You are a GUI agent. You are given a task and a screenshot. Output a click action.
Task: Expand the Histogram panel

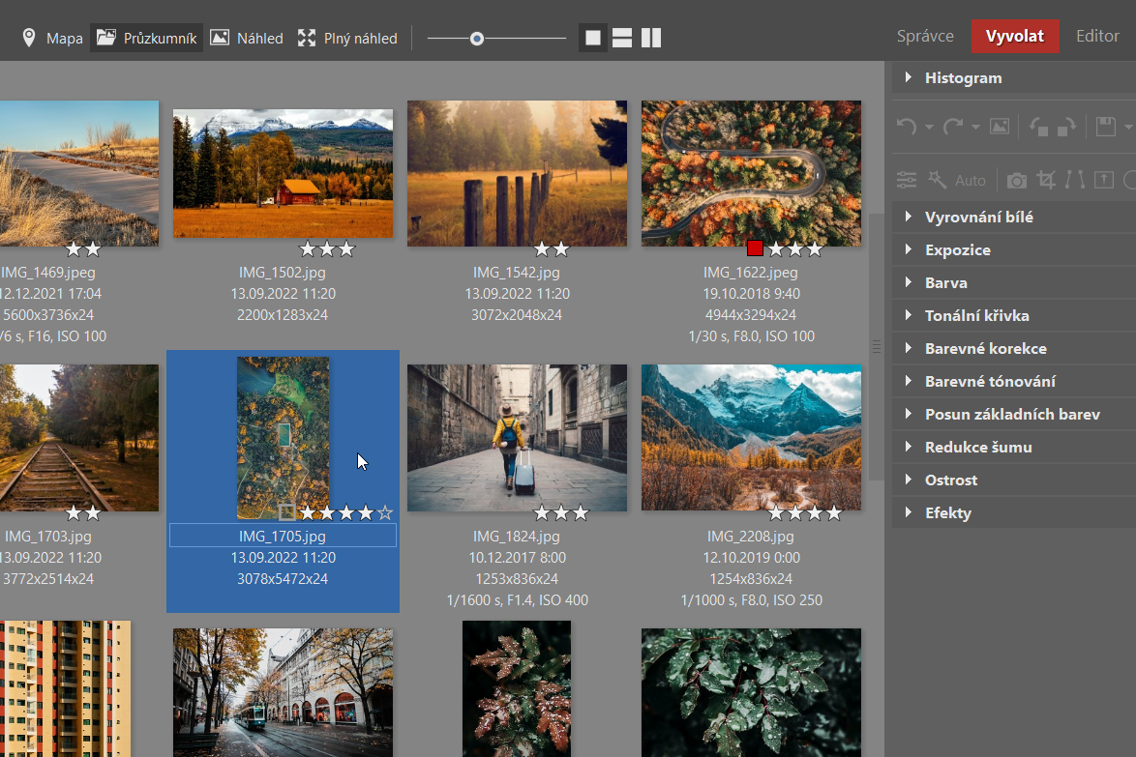(963, 78)
